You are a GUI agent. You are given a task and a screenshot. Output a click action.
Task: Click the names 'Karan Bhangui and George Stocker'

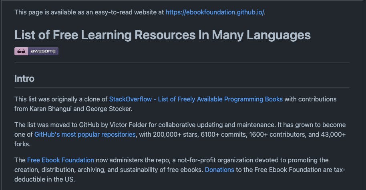80,109
